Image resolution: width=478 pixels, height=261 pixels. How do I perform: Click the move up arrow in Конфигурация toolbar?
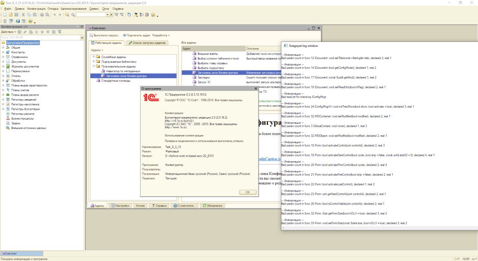click(42, 32)
